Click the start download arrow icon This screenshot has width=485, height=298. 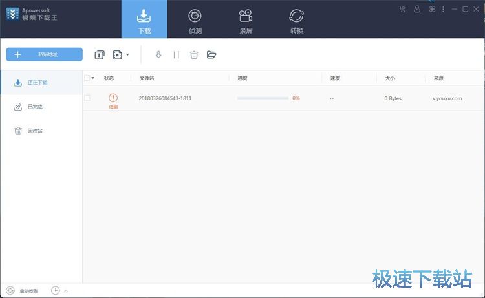[x=158, y=55]
